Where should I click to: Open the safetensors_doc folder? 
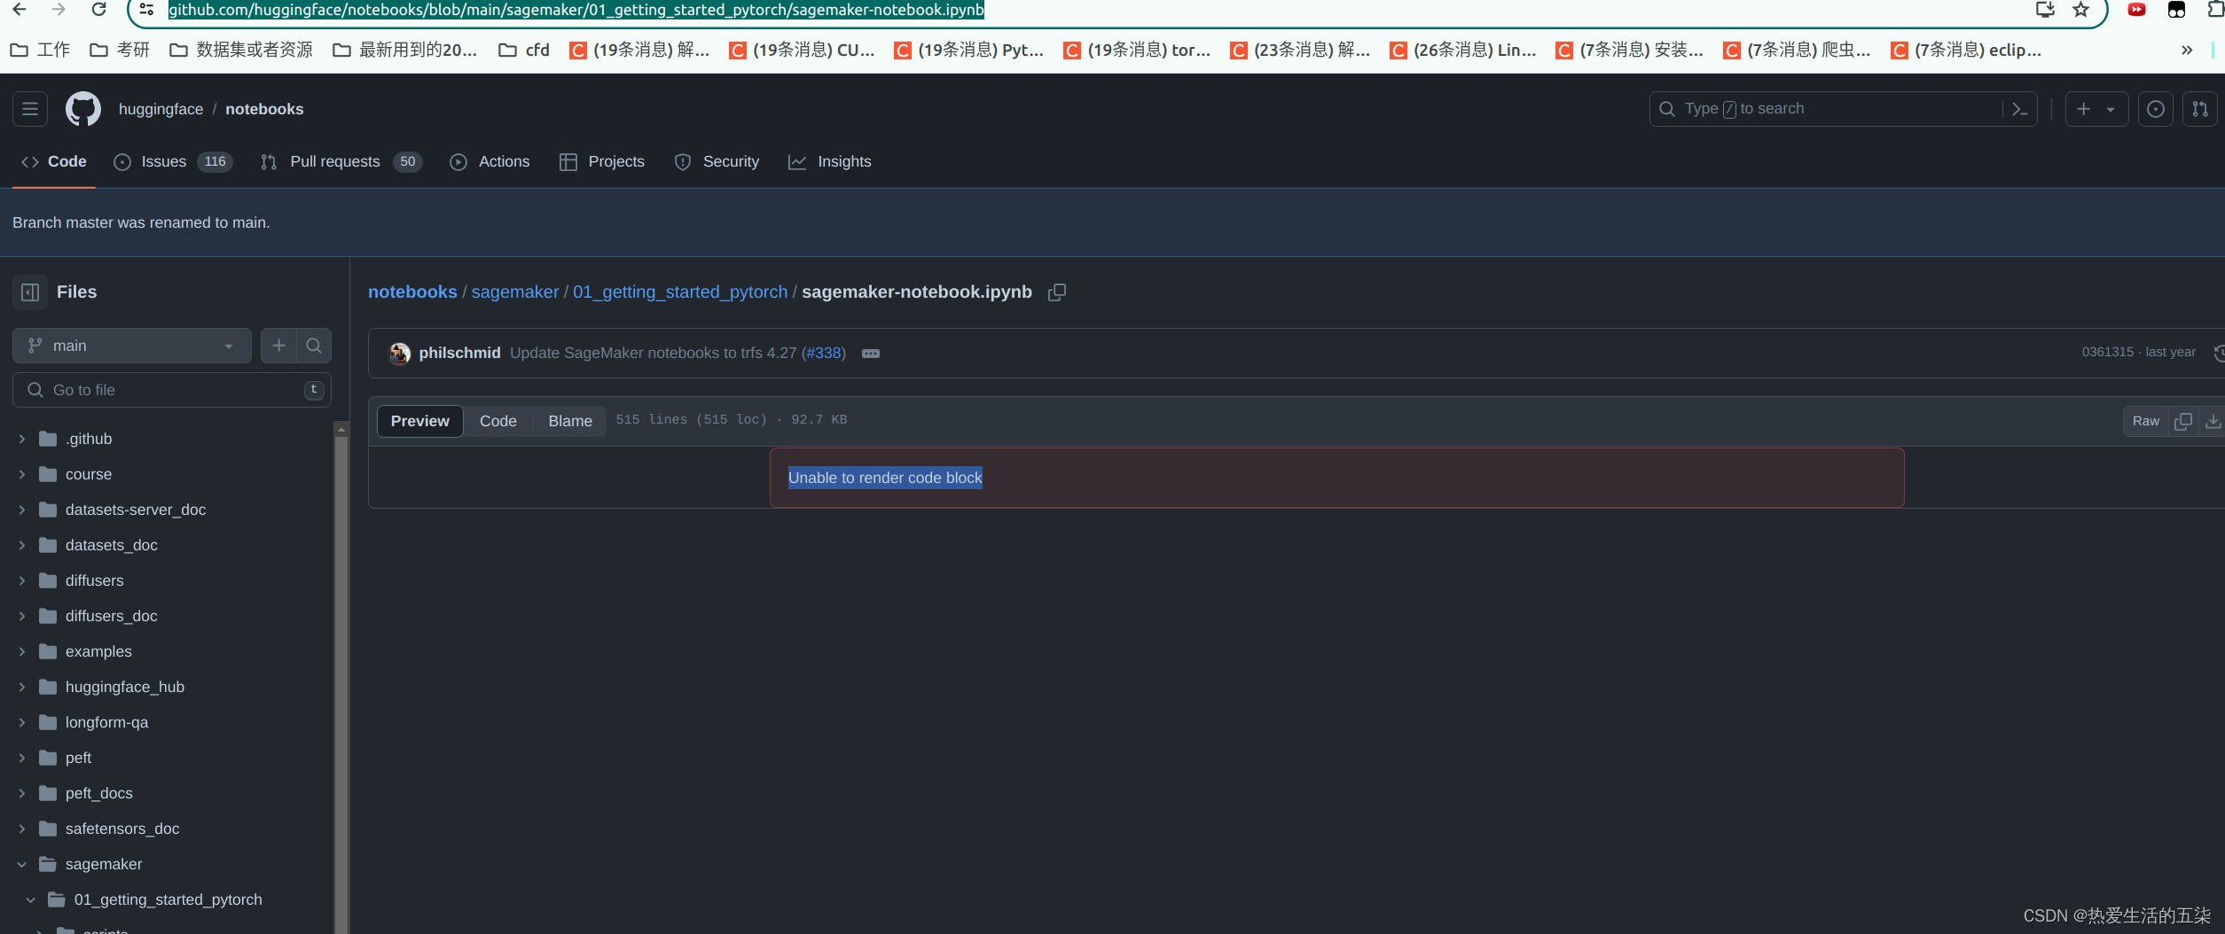pos(122,829)
